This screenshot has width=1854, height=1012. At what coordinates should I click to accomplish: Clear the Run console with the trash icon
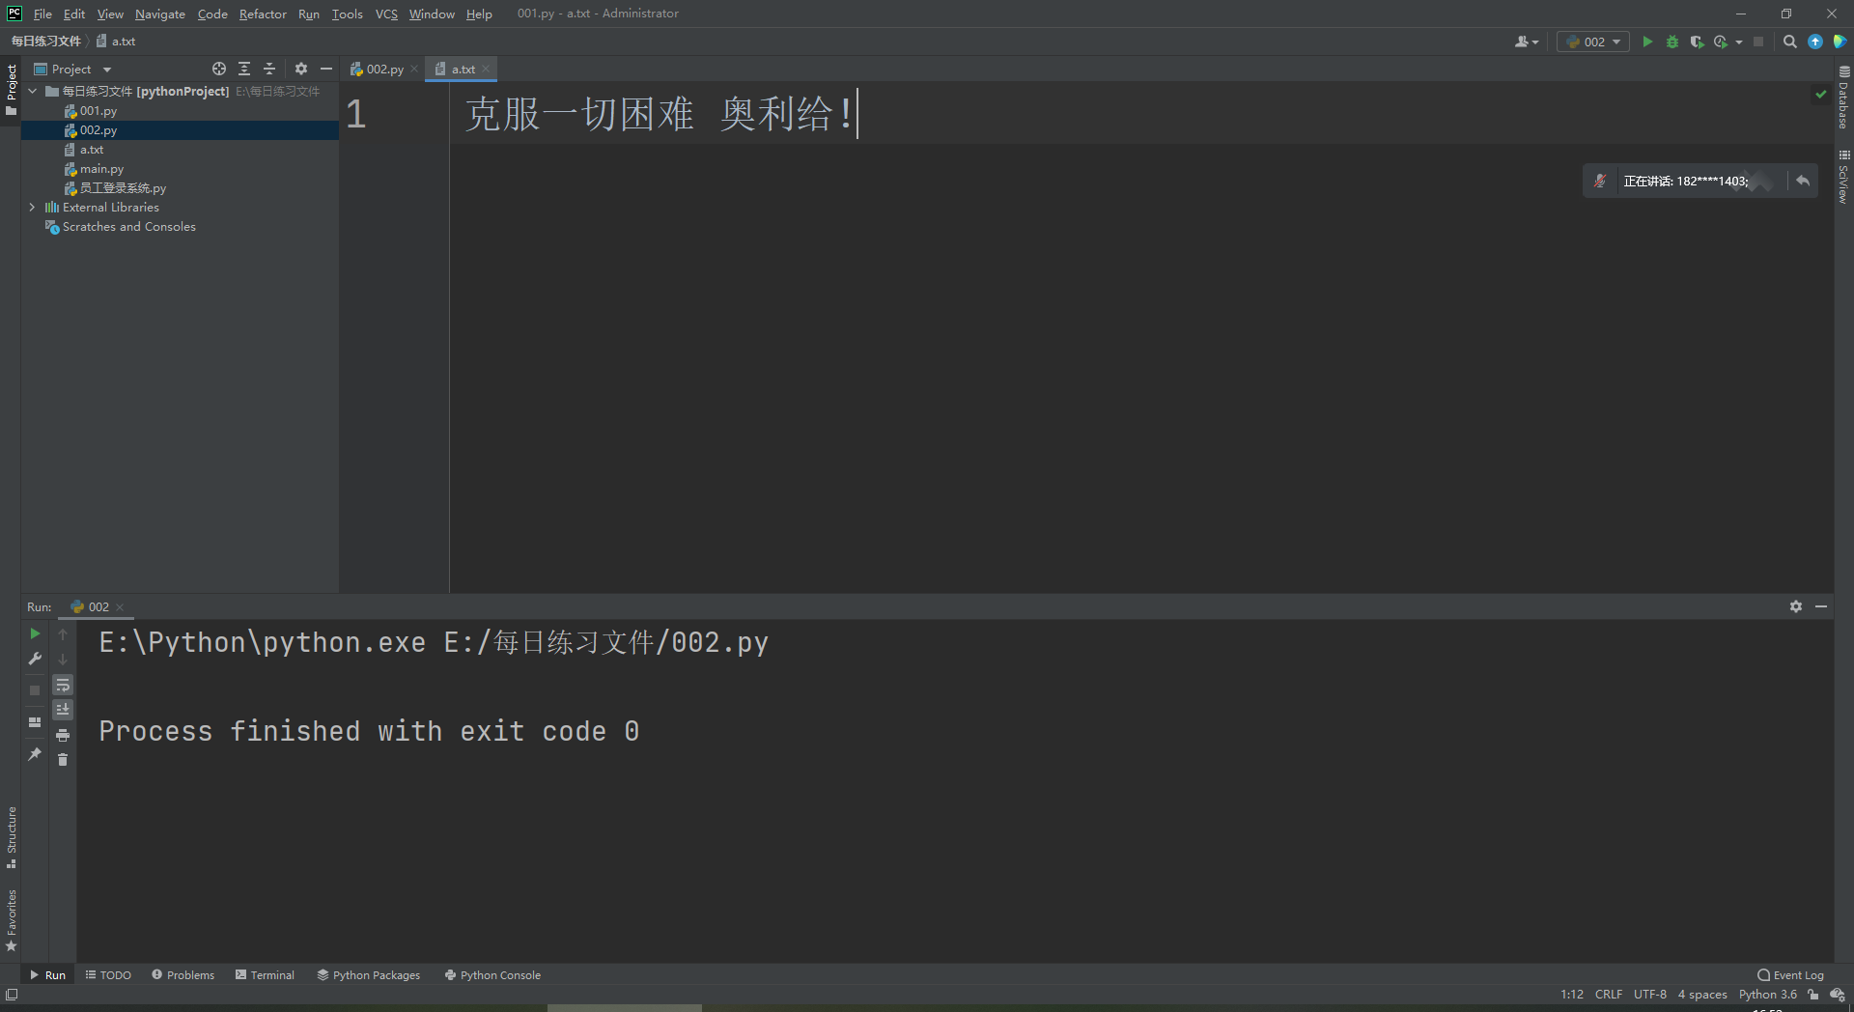63,760
